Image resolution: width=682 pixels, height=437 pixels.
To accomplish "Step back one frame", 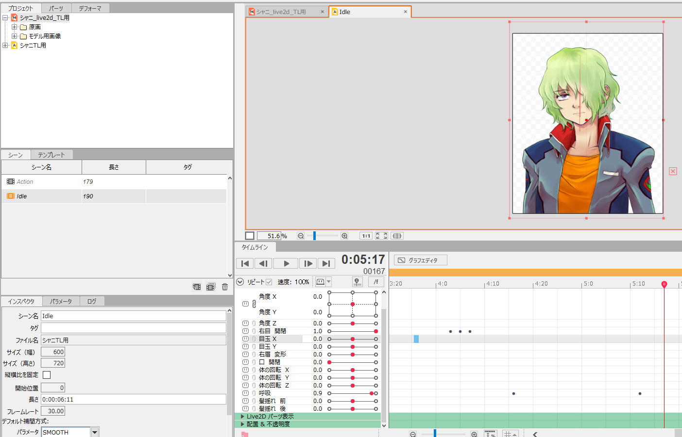I will coord(263,263).
